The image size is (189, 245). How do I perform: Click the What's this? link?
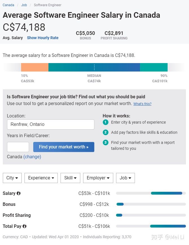[142, 104]
